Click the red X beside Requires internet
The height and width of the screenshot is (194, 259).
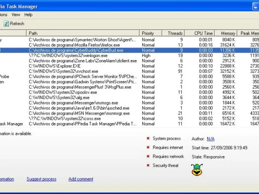tap(148, 147)
